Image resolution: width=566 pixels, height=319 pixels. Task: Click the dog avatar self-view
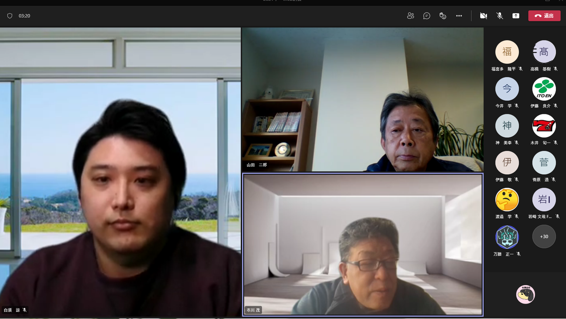[525, 294]
